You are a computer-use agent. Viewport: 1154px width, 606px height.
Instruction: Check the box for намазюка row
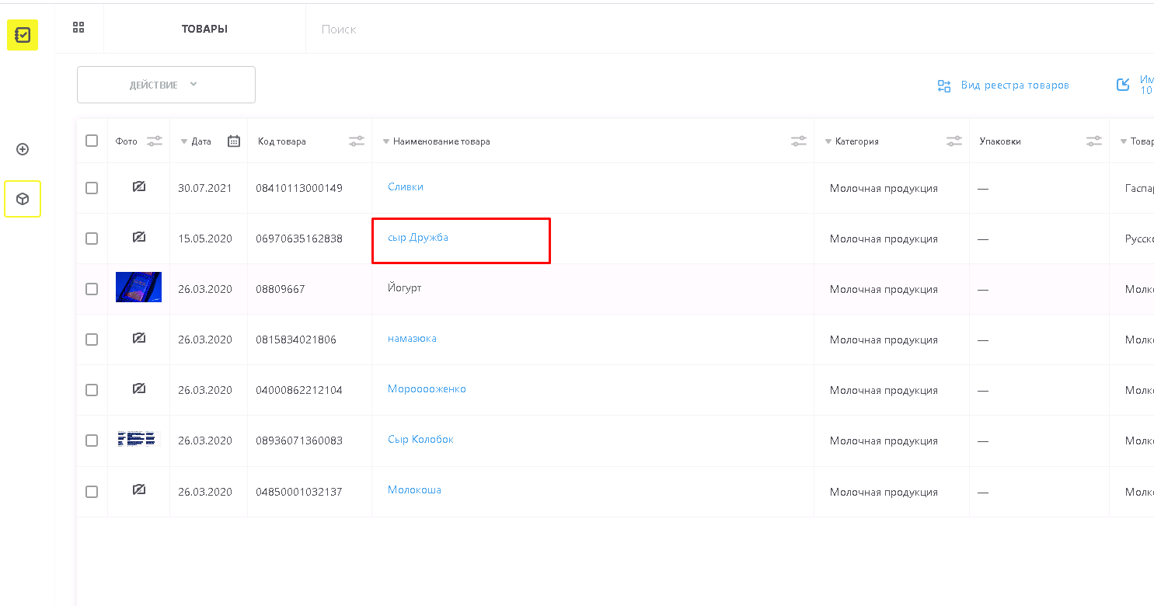pos(92,340)
